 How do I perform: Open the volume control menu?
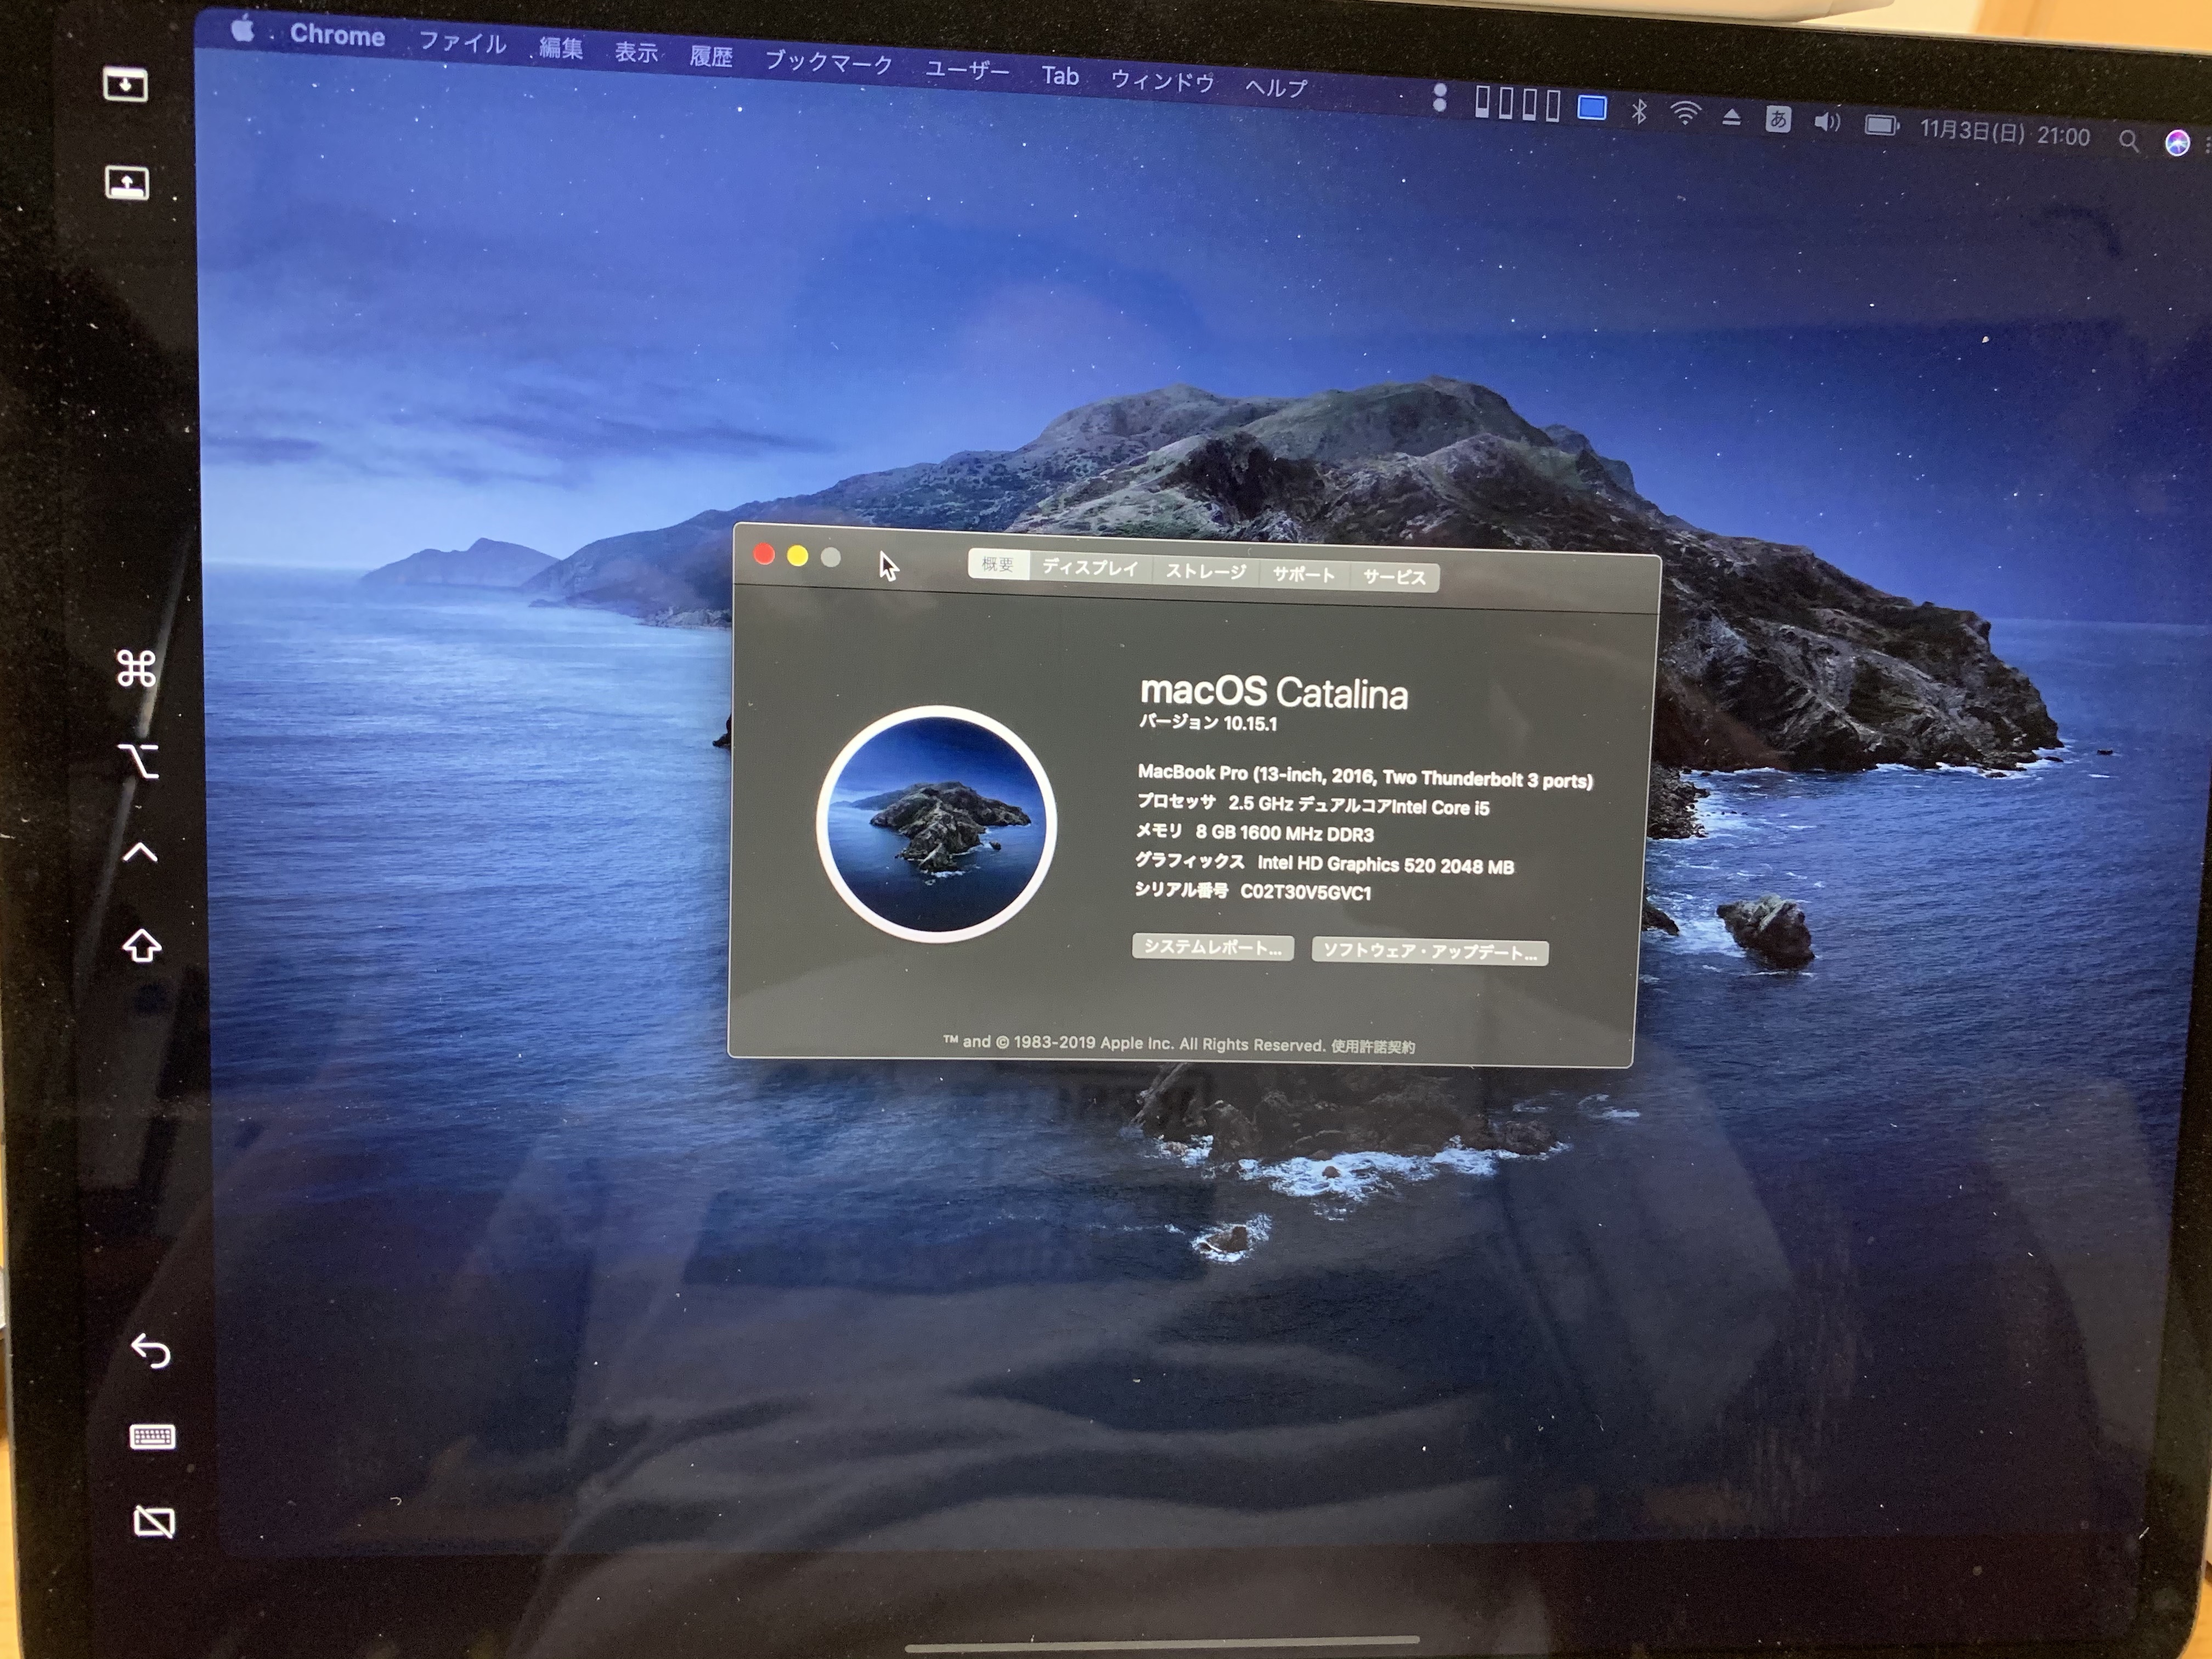(x=1826, y=123)
